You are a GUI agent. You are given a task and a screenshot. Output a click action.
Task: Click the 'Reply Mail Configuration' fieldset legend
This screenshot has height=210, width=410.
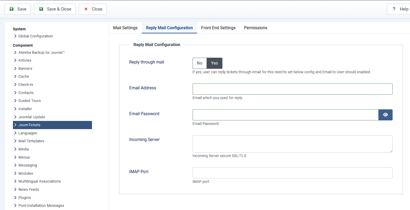tap(157, 45)
